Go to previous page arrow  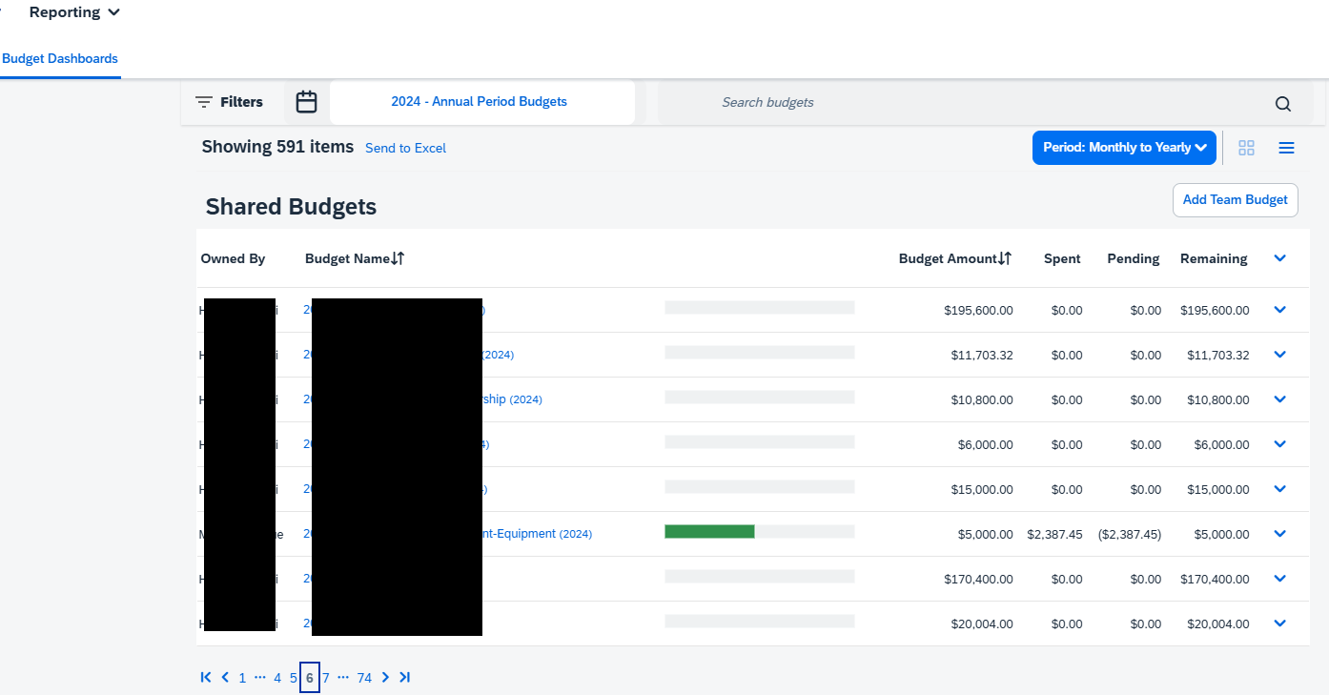click(225, 678)
